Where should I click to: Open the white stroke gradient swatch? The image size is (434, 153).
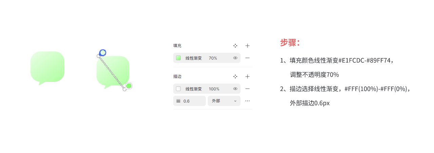(x=178, y=89)
